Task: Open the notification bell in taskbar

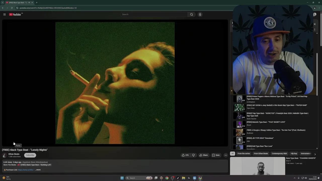Action: (x=318, y=178)
